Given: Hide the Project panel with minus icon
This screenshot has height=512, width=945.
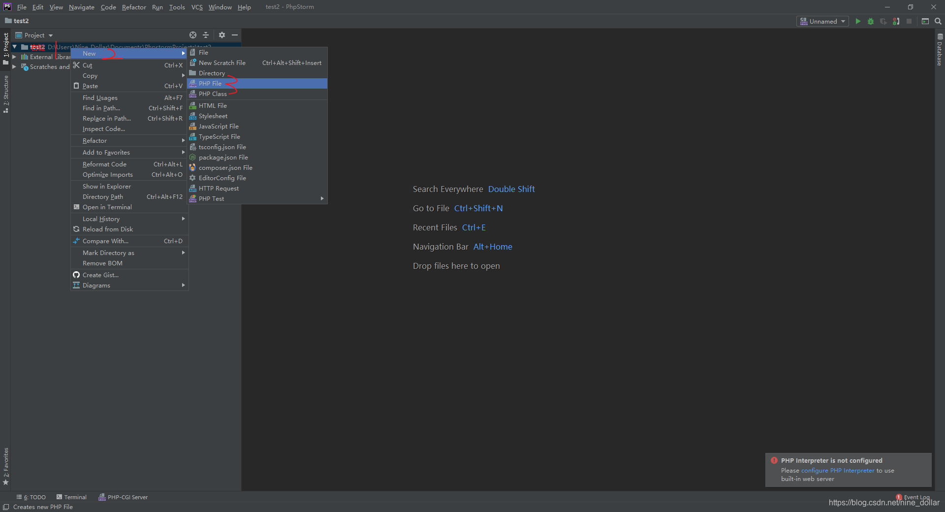Looking at the screenshot, I should (235, 35).
